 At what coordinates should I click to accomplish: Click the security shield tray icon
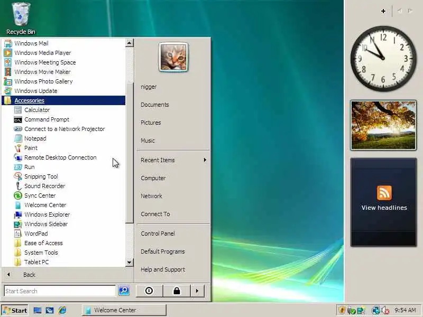click(342, 310)
